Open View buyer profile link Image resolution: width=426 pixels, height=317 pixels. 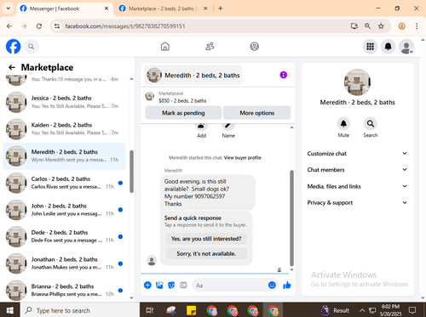(x=242, y=158)
